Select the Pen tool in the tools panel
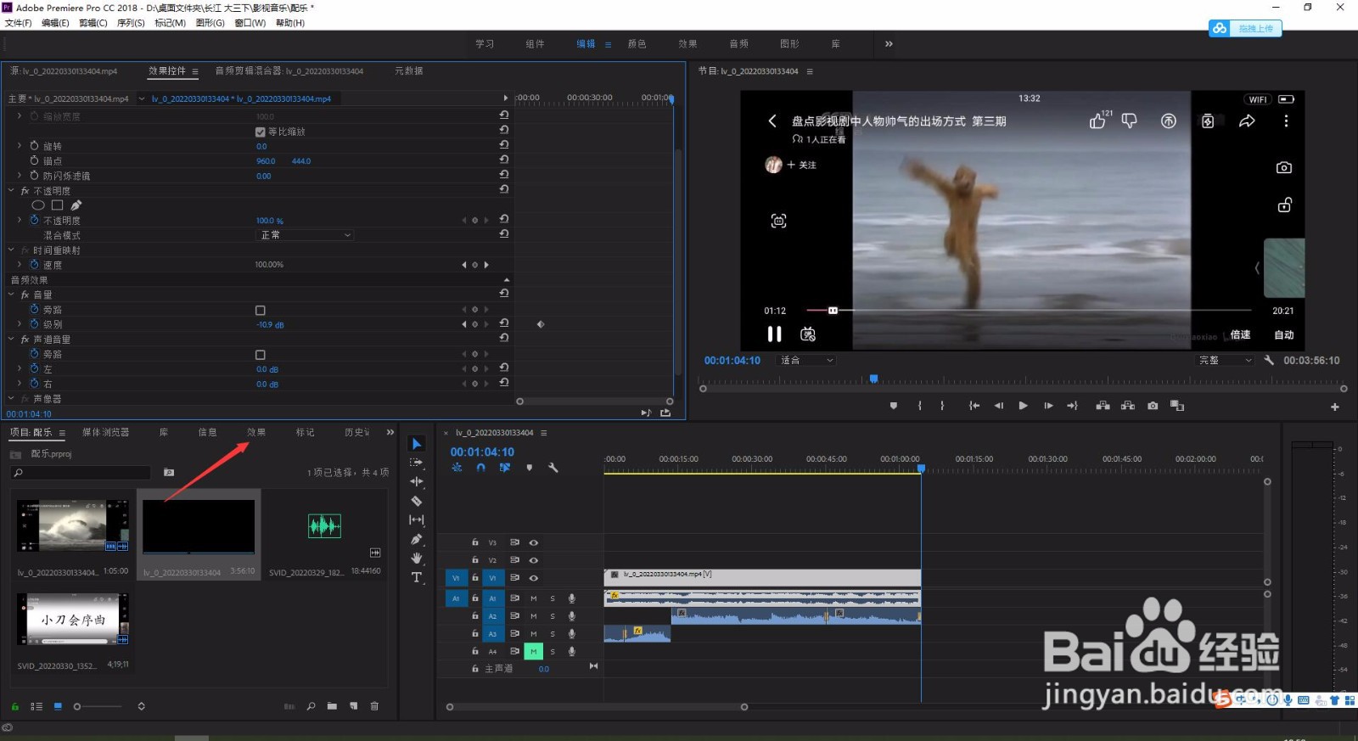This screenshot has width=1358, height=741. [x=417, y=539]
